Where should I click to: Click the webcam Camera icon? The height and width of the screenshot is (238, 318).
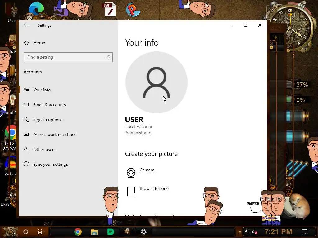pos(131,173)
